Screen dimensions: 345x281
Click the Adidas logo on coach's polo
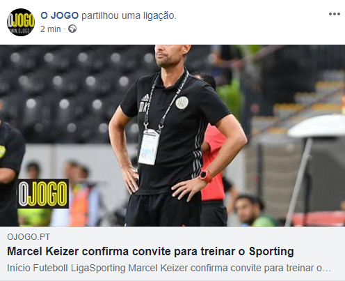coord(145,97)
